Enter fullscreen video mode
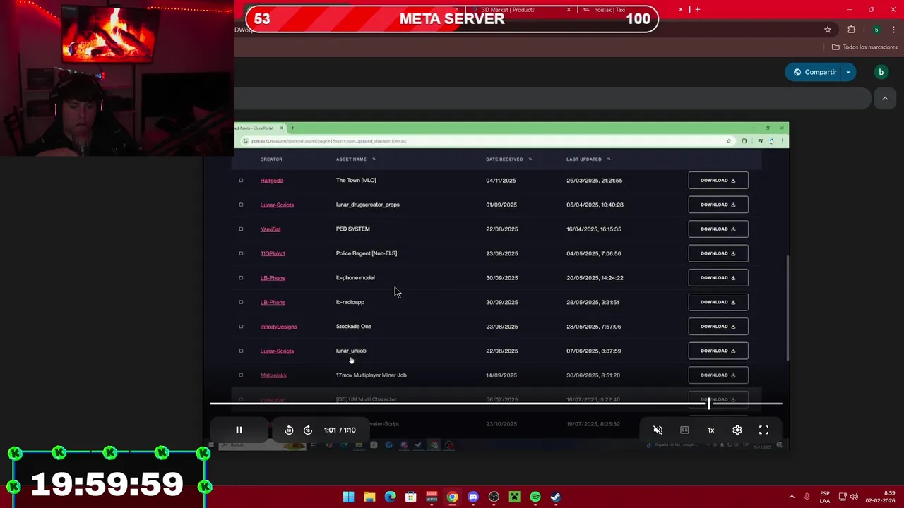The image size is (904, 508). (x=763, y=430)
